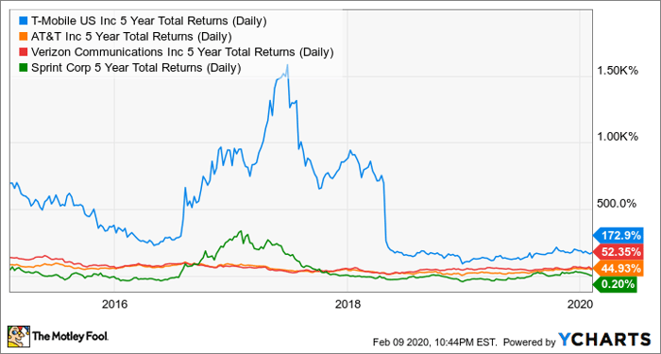Click the 2018 x-axis label
Viewport: 661px width, 354px height.
347,305
